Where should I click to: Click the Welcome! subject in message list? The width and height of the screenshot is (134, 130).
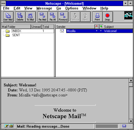click(x=110, y=31)
